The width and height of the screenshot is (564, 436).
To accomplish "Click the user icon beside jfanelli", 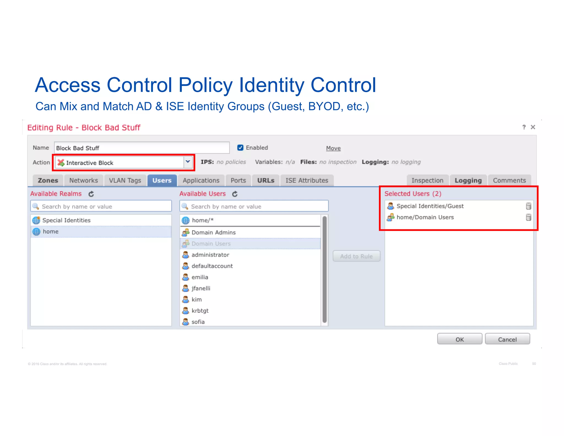I will tap(186, 288).
